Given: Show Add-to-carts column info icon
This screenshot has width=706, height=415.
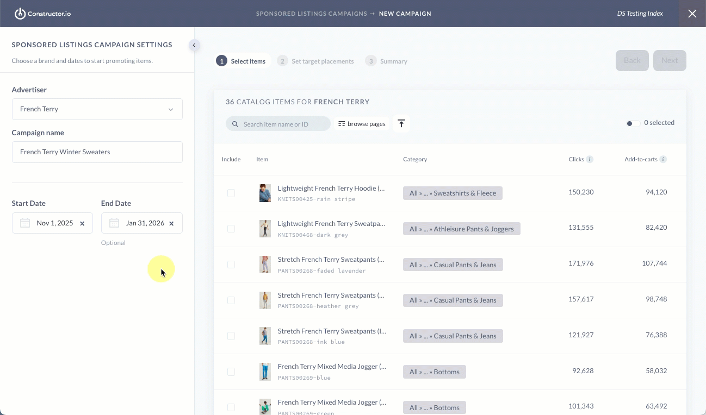Looking at the screenshot, I should click(663, 159).
